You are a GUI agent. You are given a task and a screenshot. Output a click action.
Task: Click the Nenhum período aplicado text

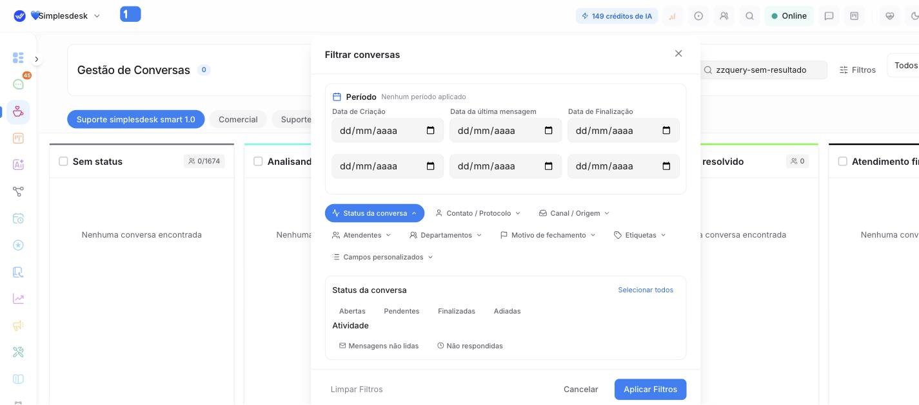(423, 97)
